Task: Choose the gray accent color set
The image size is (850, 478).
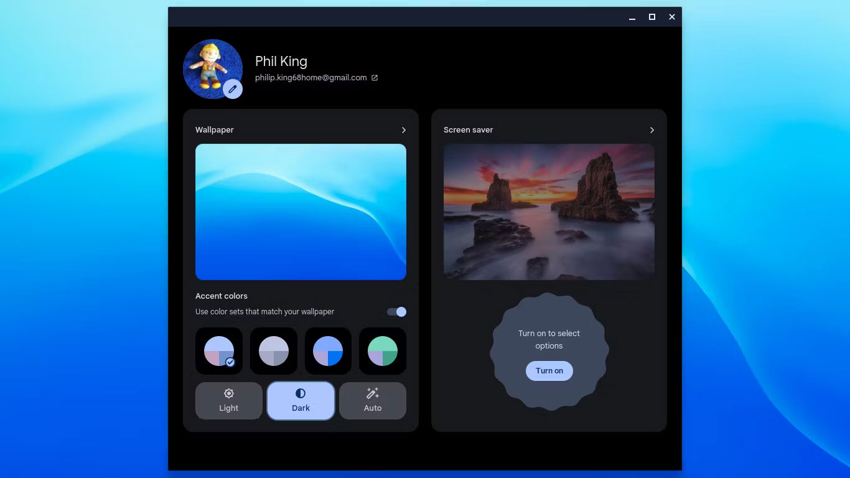Action: click(x=273, y=350)
